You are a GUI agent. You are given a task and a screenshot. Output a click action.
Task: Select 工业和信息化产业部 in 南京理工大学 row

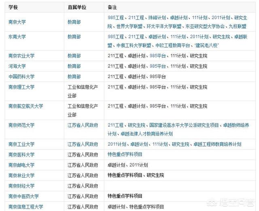(83, 91)
